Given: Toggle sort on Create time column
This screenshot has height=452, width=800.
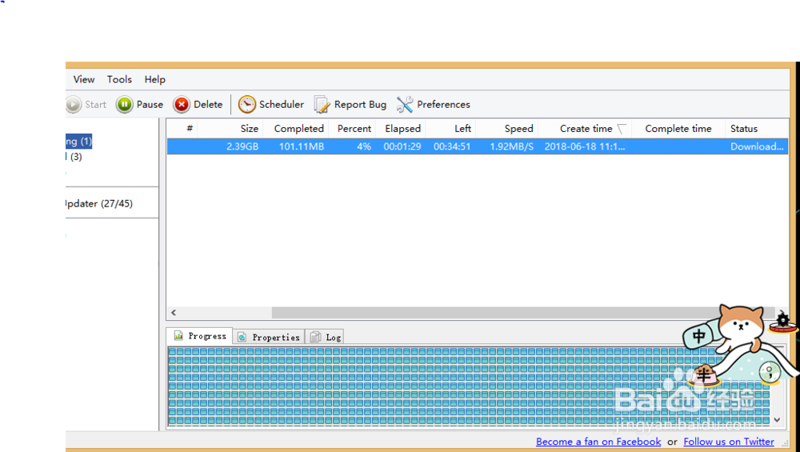Looking at the screenshot, I should [586, 129].
